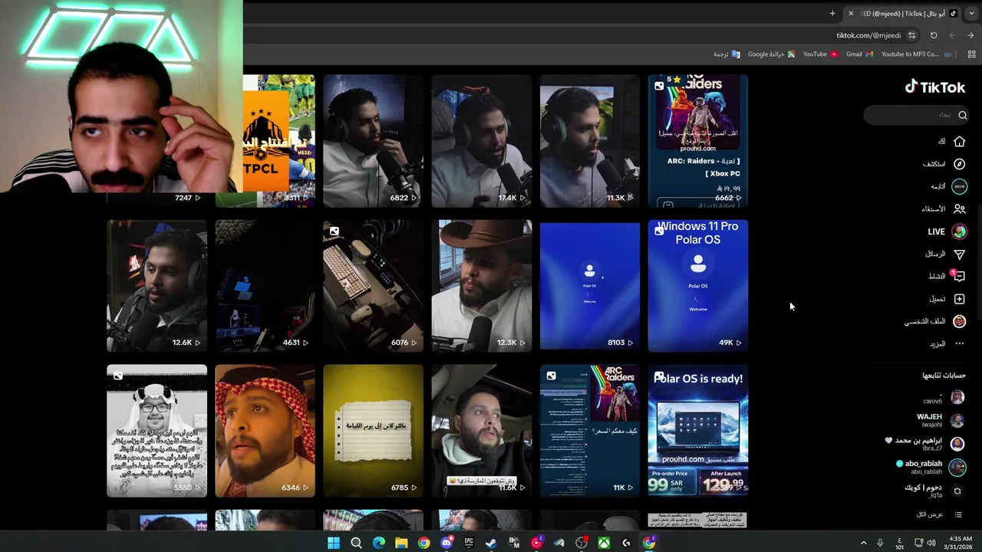Open the Friends (الأصدقاء) icon
The height and width of the screenshot is (552, 982).
[x=959, y=209]
